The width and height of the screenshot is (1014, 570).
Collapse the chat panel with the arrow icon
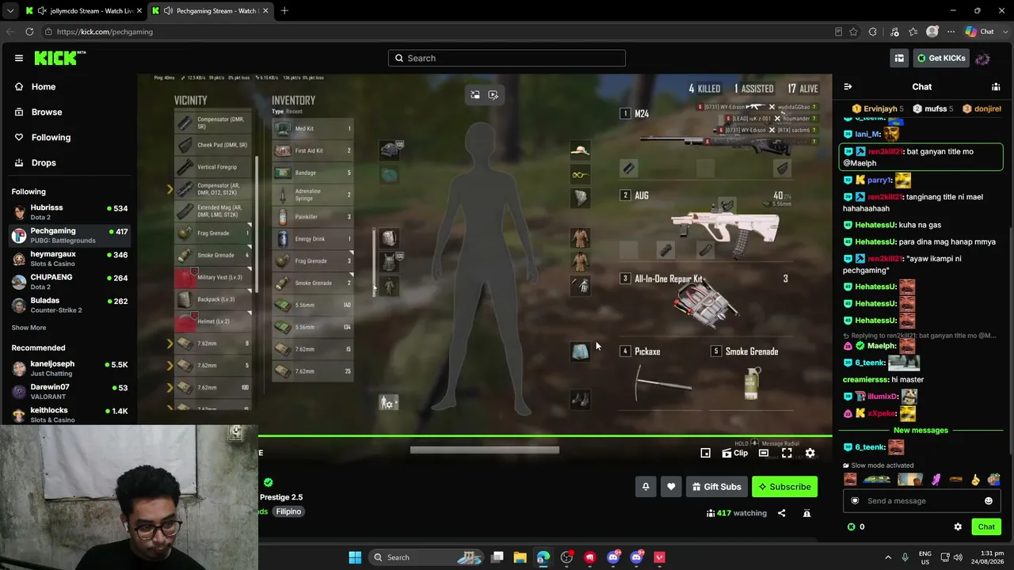point(848,87)
